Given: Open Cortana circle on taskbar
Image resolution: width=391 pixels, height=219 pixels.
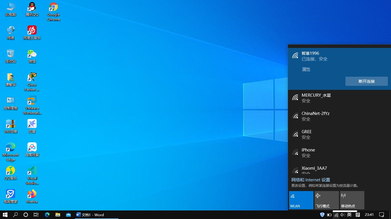Looking at the screenshot, I should [x=26, y=215].
